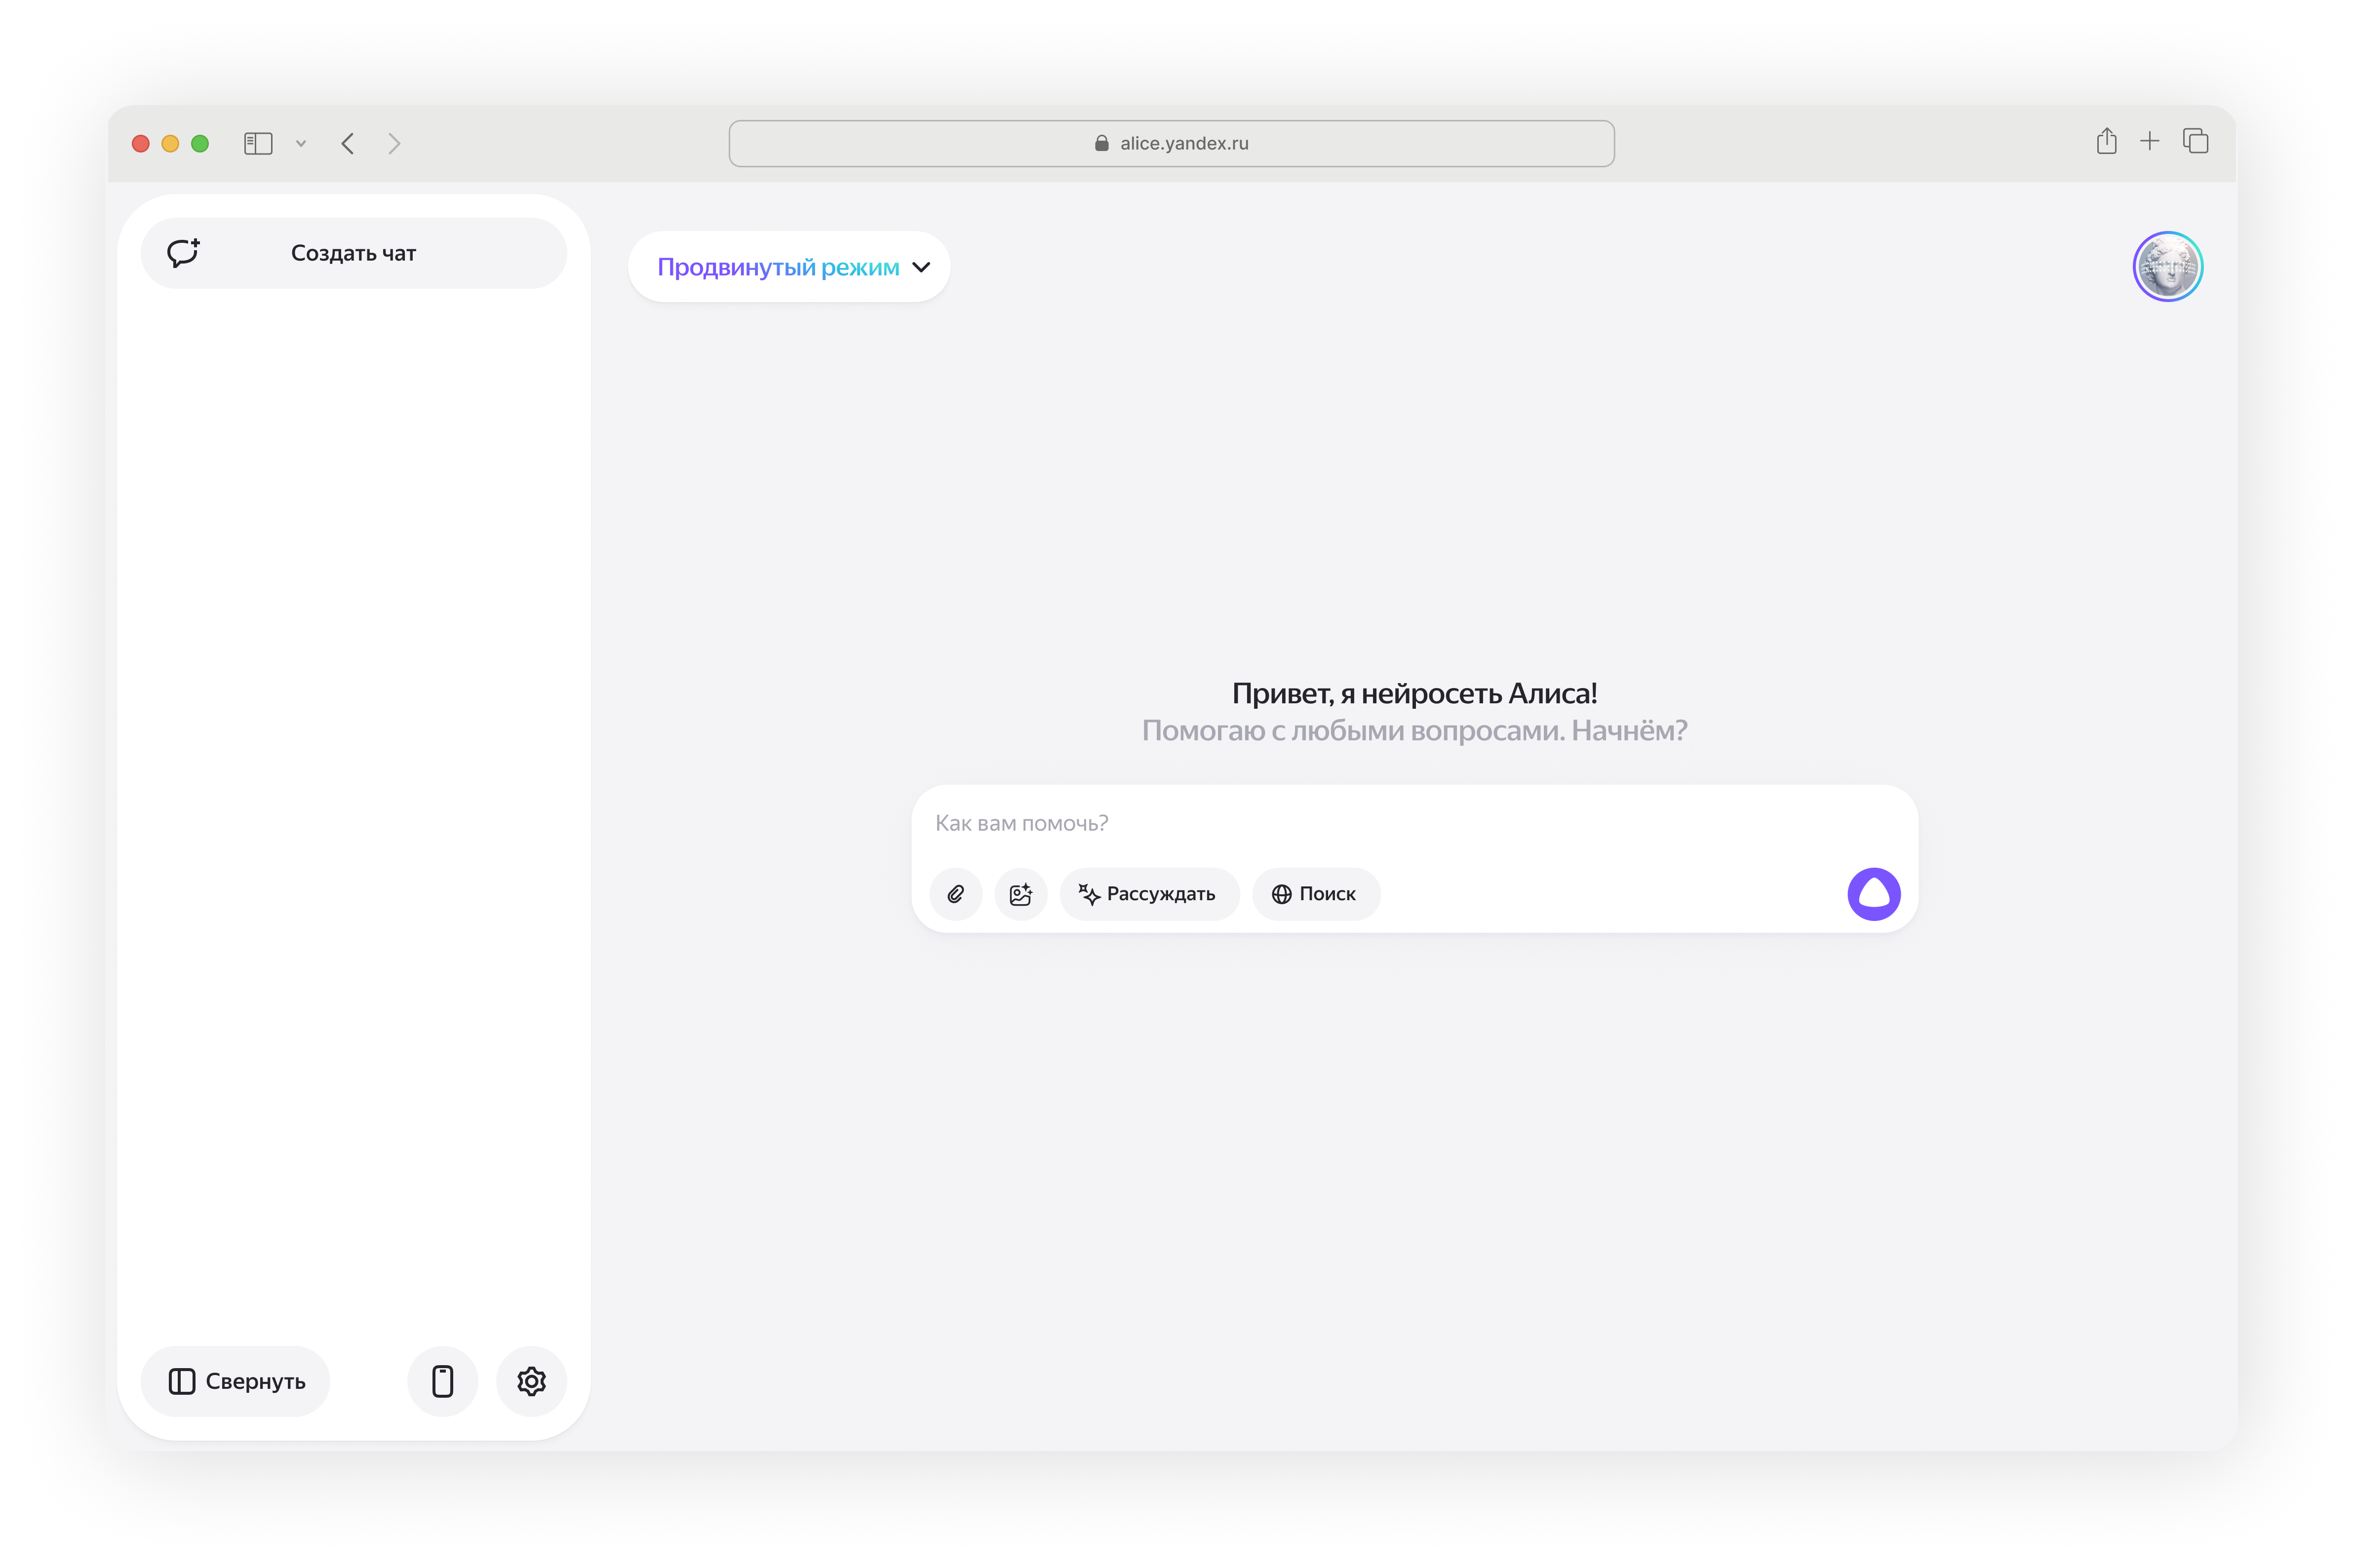Open a new tab with plus icon
The width and height of the screenshot is (2355, 1568).
click(x=2149, y=141)
